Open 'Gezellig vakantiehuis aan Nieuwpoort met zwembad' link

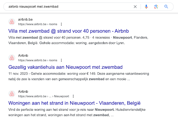65,67
